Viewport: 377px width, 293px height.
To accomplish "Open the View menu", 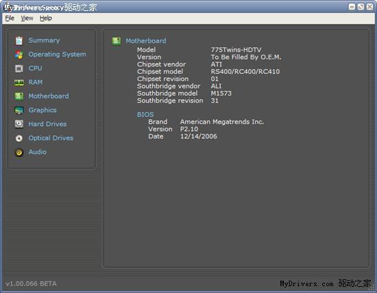I will click(x=27, y=18).
